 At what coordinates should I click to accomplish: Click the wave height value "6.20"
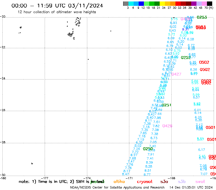[x=181, y=42]
